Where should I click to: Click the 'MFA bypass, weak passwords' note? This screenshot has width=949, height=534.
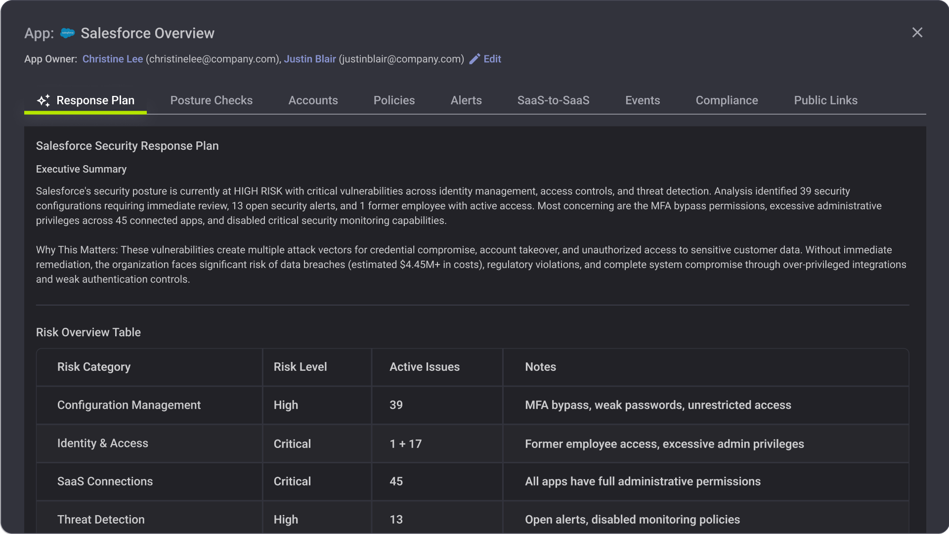point(658,405)
